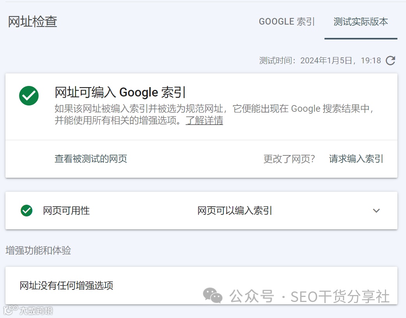Select the 测试实际版本 tab
406x318 pixels.
click(361, 21)
